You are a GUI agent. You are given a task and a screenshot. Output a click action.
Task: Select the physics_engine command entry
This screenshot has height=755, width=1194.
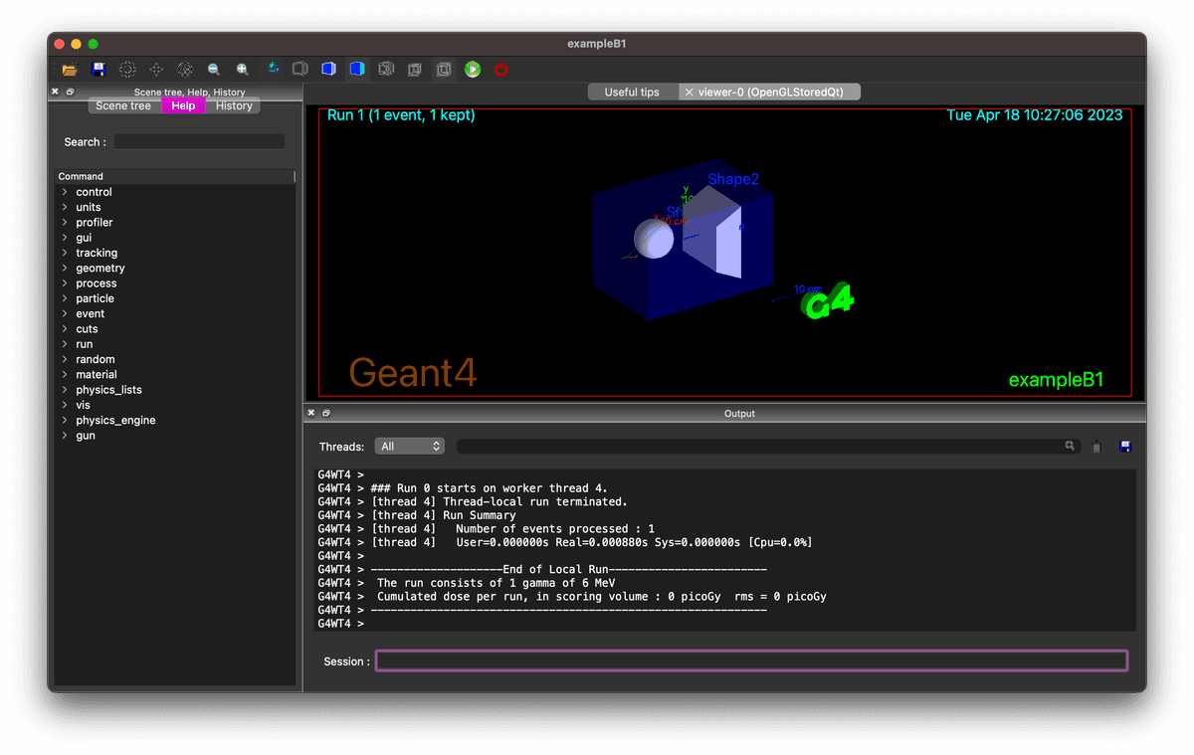(x=116, y=420)
